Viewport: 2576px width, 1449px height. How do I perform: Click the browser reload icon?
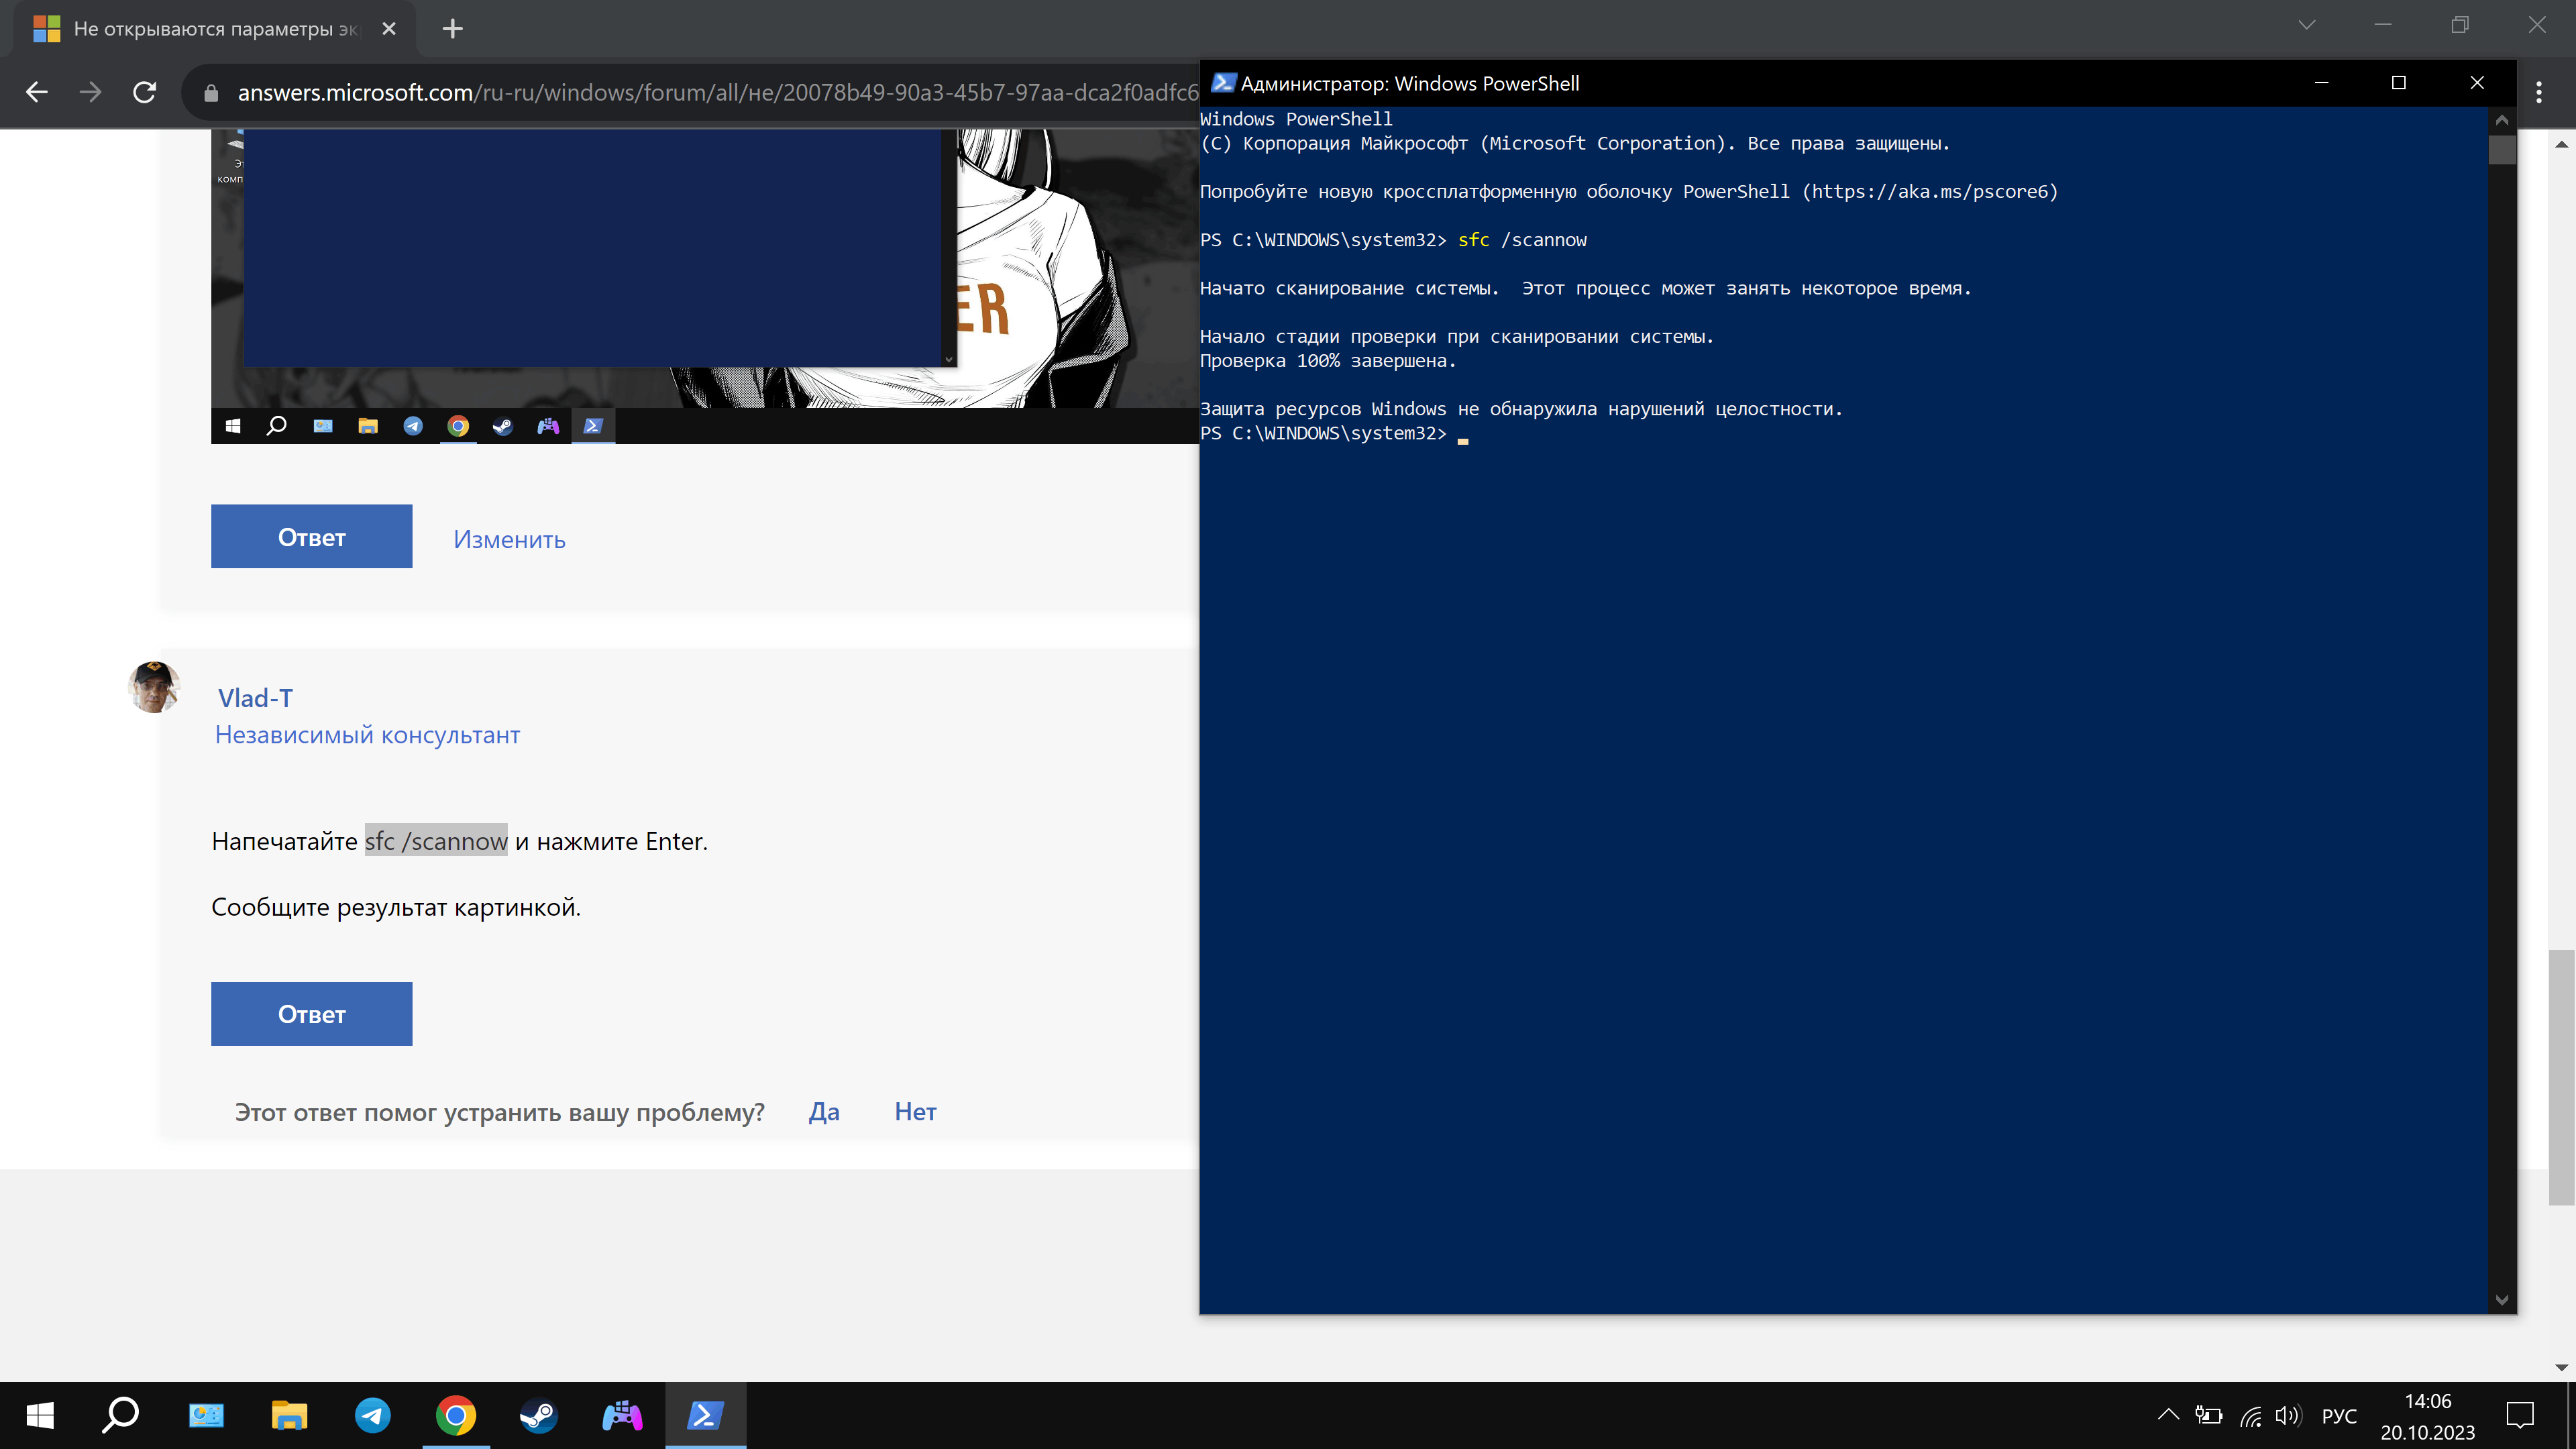click(145, 92)
